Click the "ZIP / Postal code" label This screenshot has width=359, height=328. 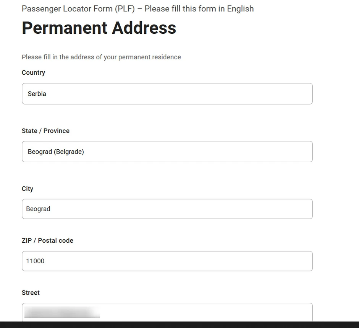[x=47, y=241]
